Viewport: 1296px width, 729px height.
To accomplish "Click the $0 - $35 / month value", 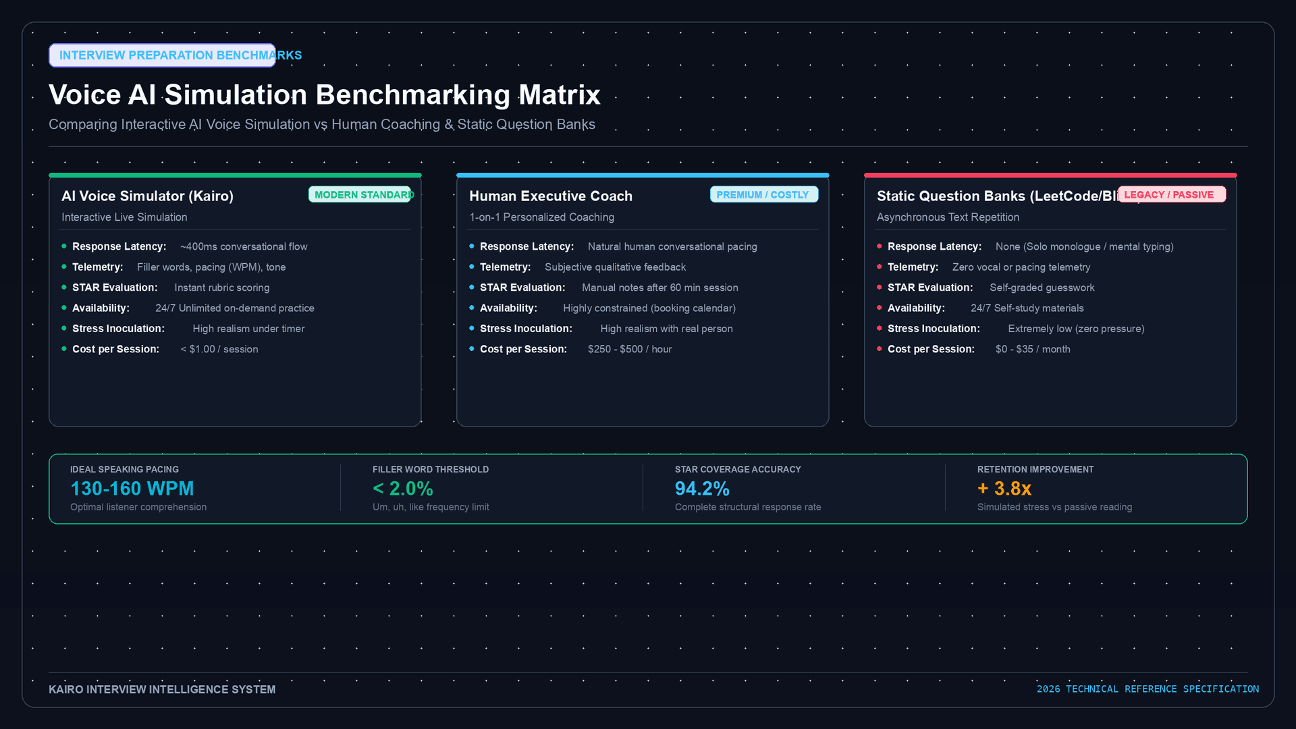I will 1033,350.
